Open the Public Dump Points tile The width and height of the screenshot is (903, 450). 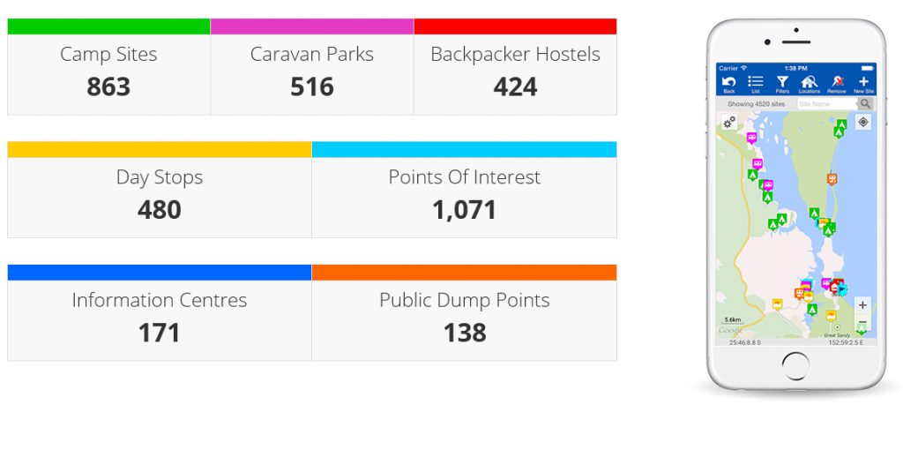point(464,313)
